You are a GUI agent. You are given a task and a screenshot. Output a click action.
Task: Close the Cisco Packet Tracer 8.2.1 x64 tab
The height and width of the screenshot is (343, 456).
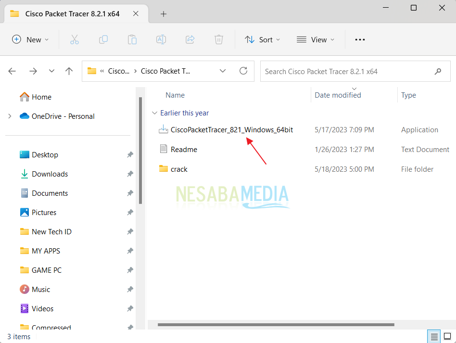point(136,13)
